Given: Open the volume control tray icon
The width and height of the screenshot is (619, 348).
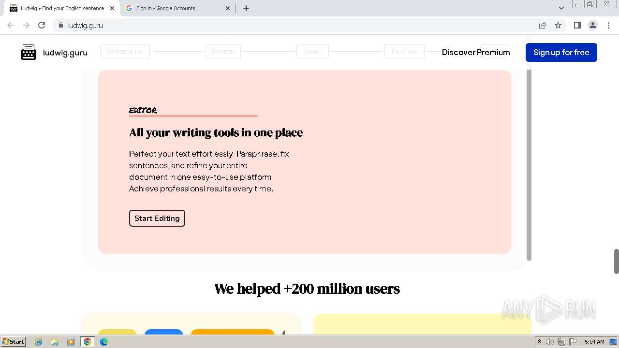Looking at the screenshot, I should pos(550,342).
